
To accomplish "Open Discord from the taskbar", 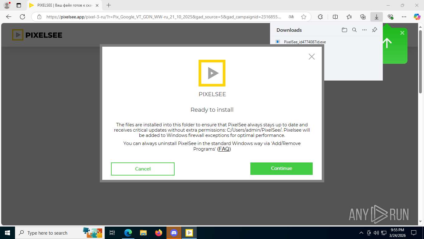I will pos(174,233).
